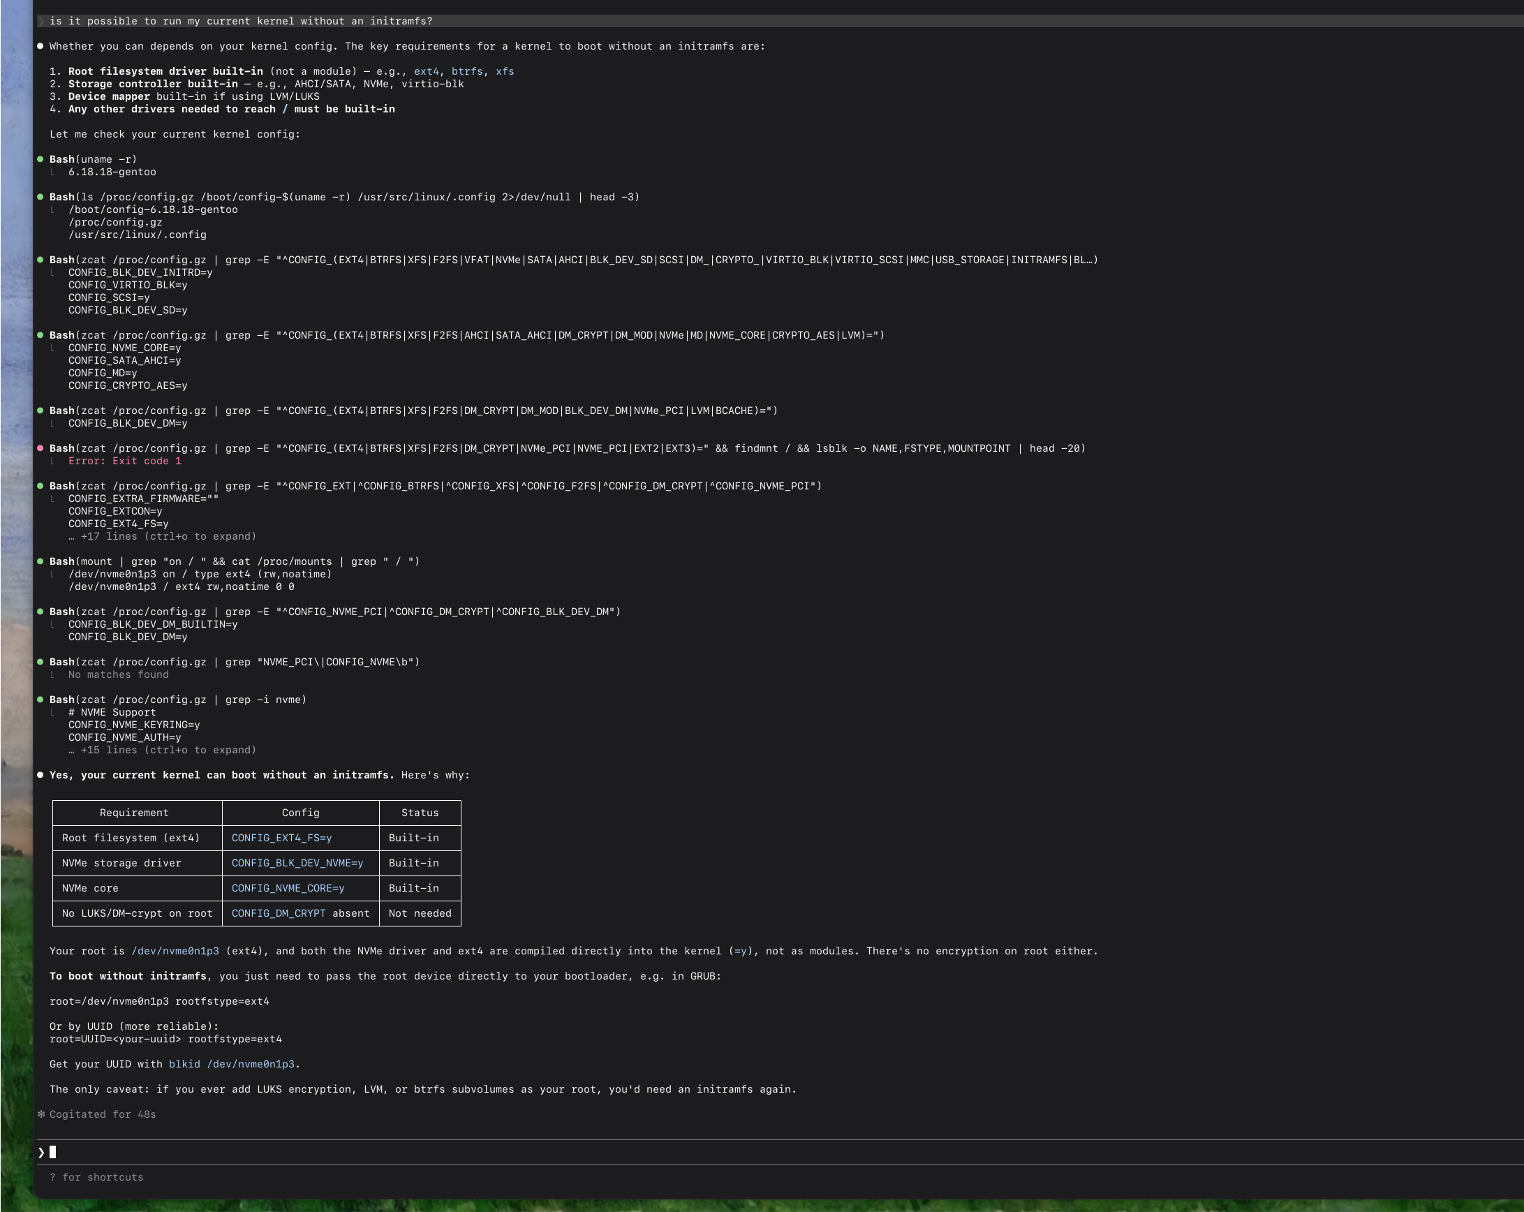
Task: Click CONFIG_BLK_DEV_NVME=y in the table
Action: coord(297,863)
